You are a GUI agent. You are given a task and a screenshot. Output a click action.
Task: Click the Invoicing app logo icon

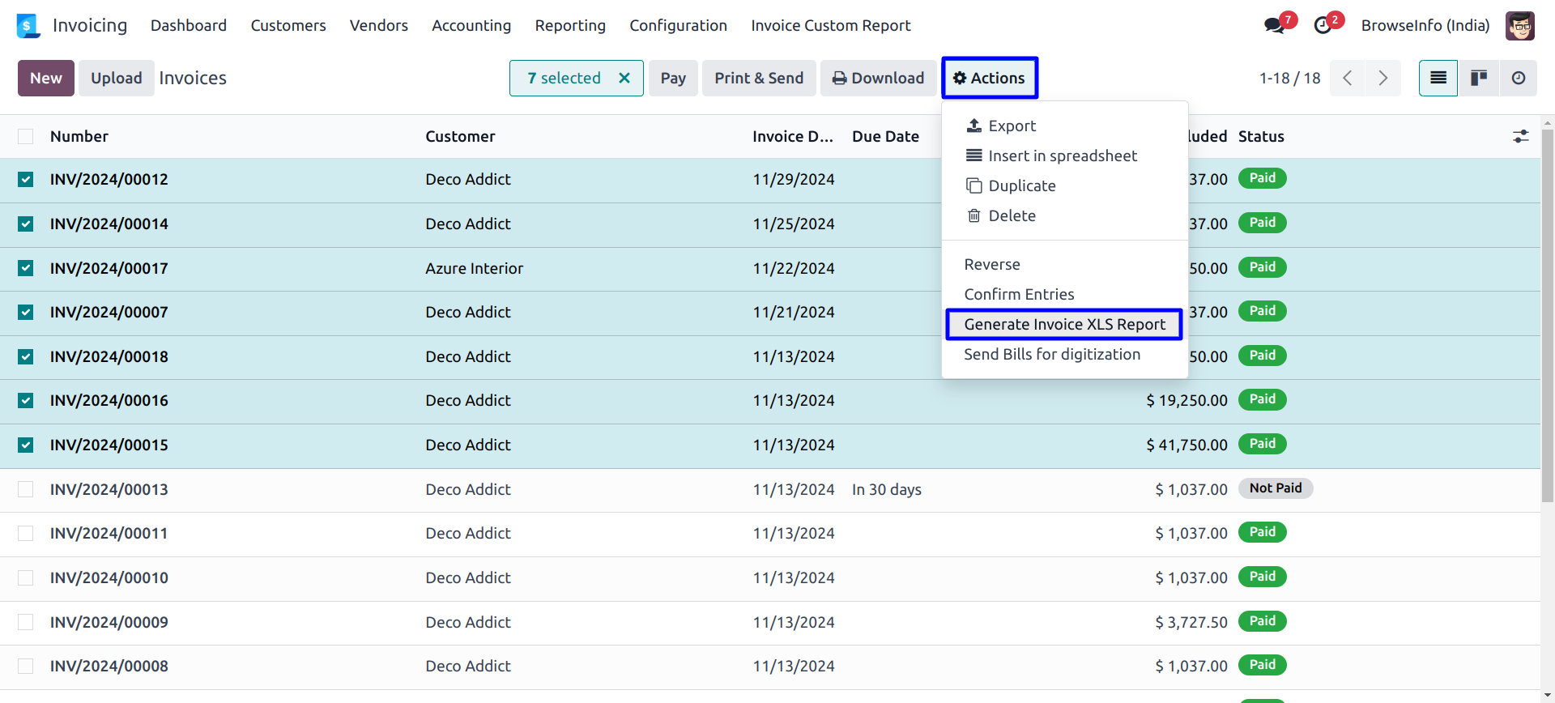[28, 26]
